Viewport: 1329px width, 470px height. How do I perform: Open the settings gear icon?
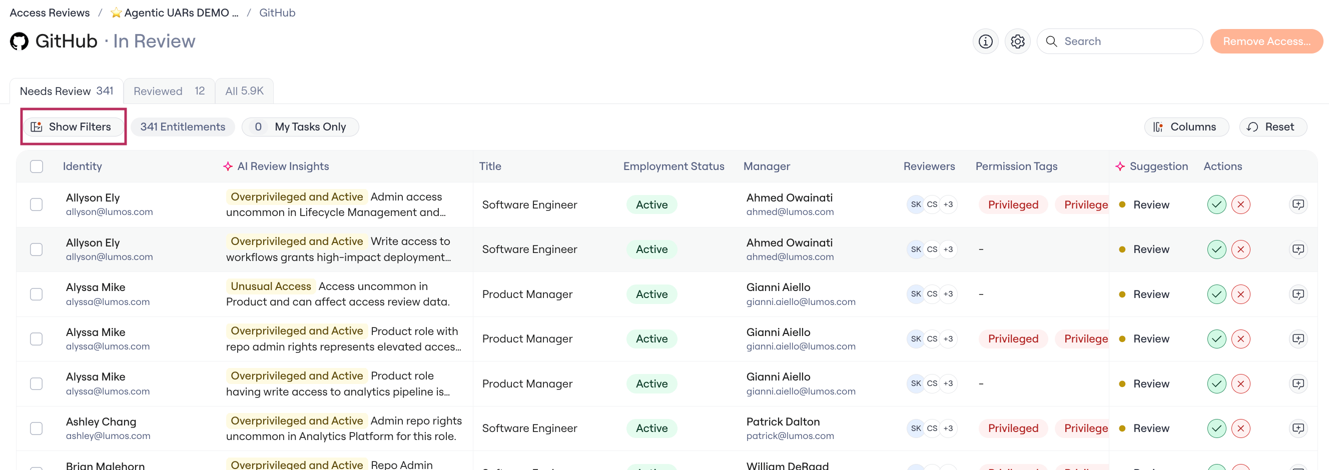click(1017, 41)
